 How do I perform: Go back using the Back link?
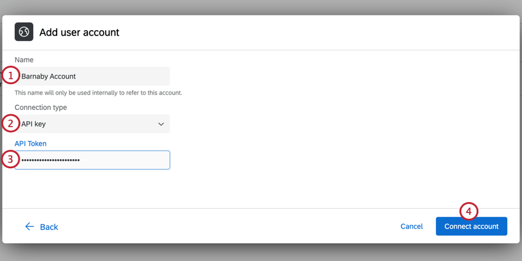[49, 227]
